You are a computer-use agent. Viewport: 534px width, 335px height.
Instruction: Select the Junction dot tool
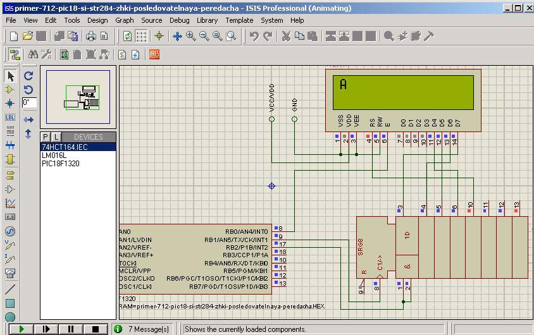coord(10,103)
